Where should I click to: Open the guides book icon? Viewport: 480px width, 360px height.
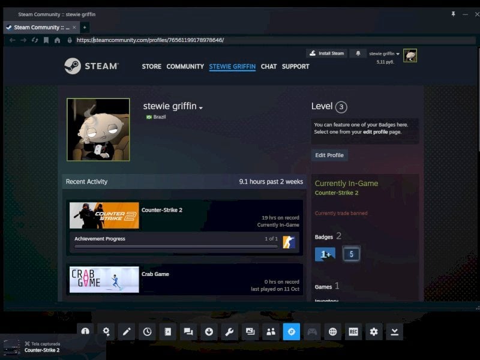(x=168, y=332)
